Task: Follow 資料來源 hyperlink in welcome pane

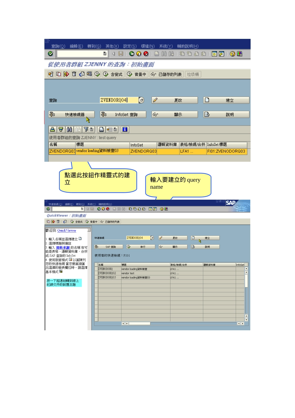Action: click(x=63, y=248)
